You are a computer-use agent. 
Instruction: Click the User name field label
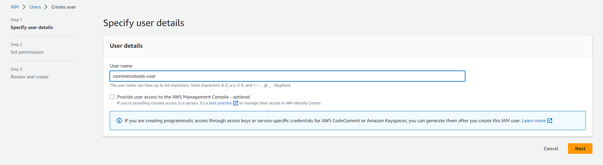pyautogui.click(x=121, y=66)
